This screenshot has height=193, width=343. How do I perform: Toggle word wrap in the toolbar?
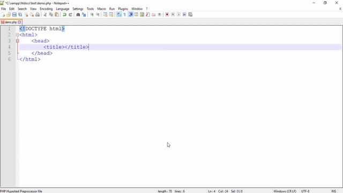pyautogui.click(x=119, y=14)
